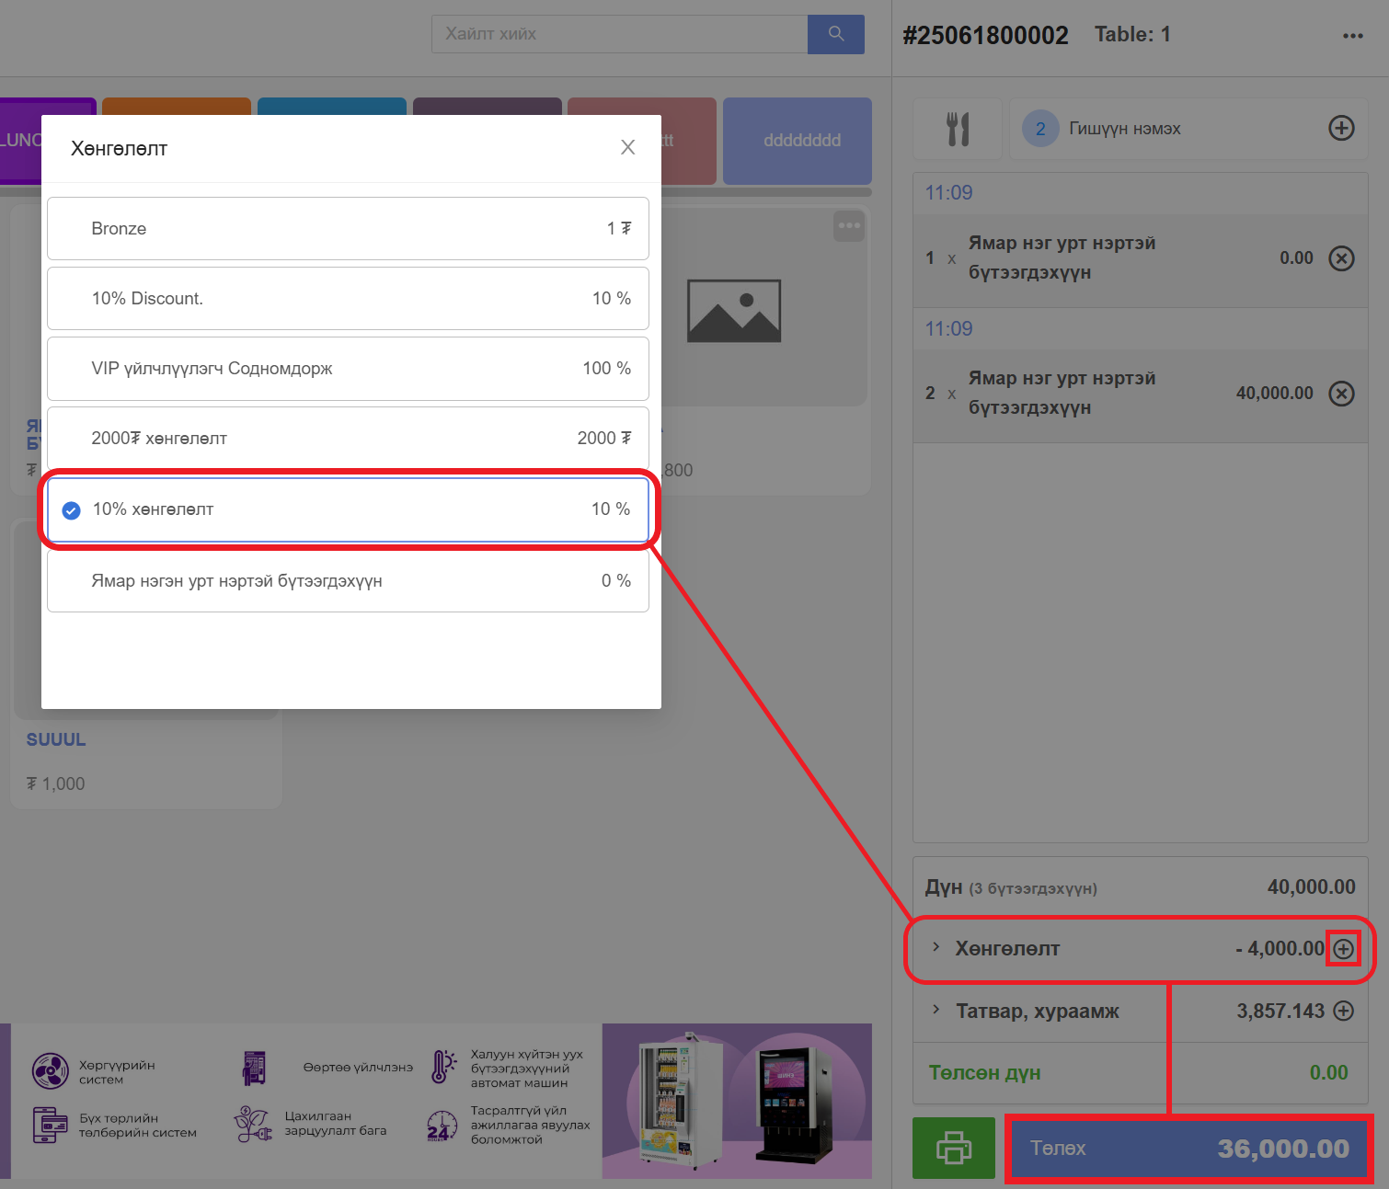This screenshot has height=1189, width=1389.
Task: Click the plus icon beside Татвар, хураамж amount
Action: point(1343,1012)
